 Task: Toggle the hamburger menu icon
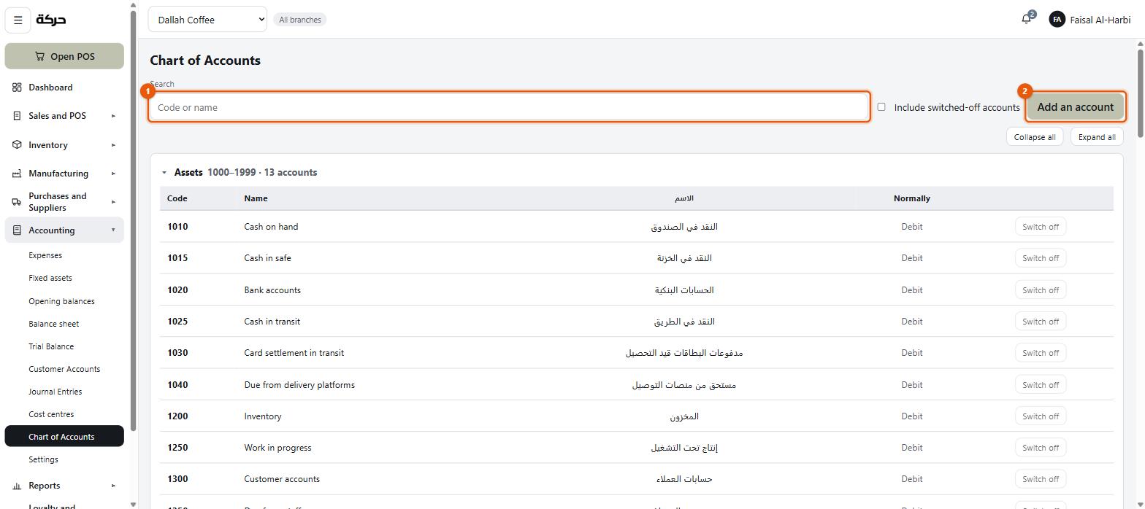coord(18,20)
